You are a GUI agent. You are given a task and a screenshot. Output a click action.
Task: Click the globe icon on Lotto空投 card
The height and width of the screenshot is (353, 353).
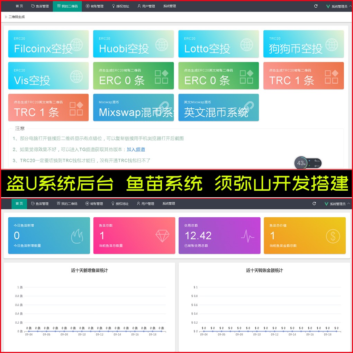[x=247, y=45]
